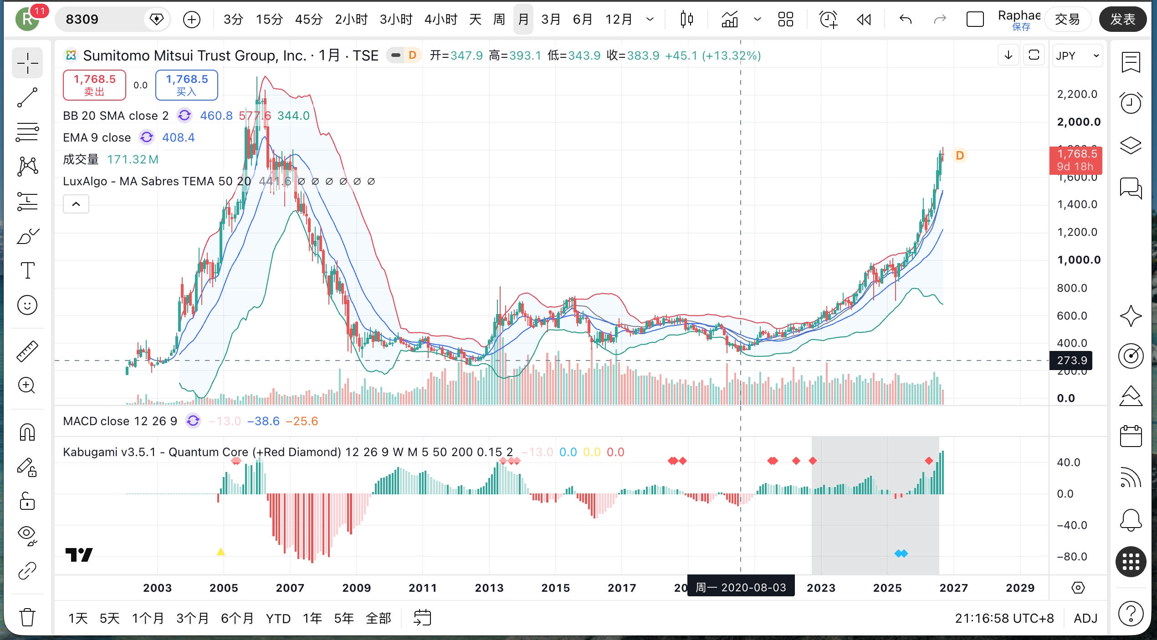The image size is (1157, 640).
Task: Open the watchlist panel icon
Action: (1131, 62)
